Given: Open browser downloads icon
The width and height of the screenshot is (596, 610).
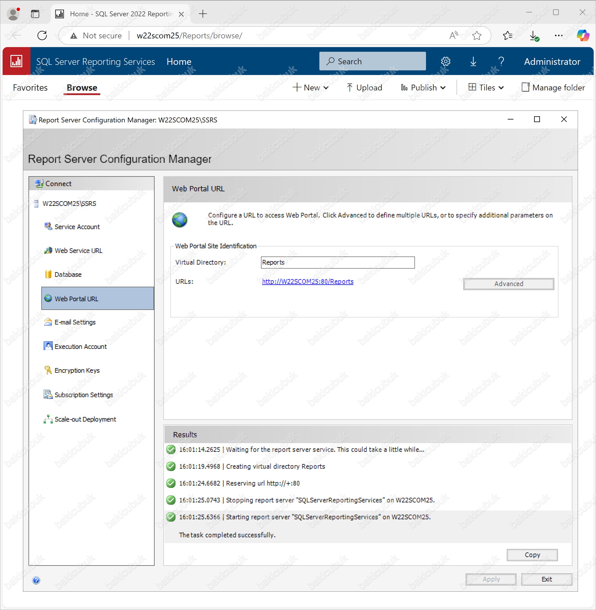Looking at the screenshot, I should coord(534,36).
